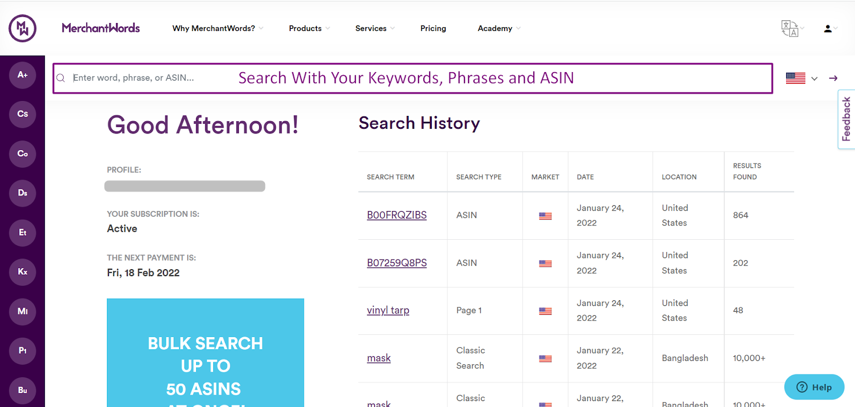This screenshot has height=407, width=855.
Task: Open the Ds sidebar tool
Action: coord(22,193)
